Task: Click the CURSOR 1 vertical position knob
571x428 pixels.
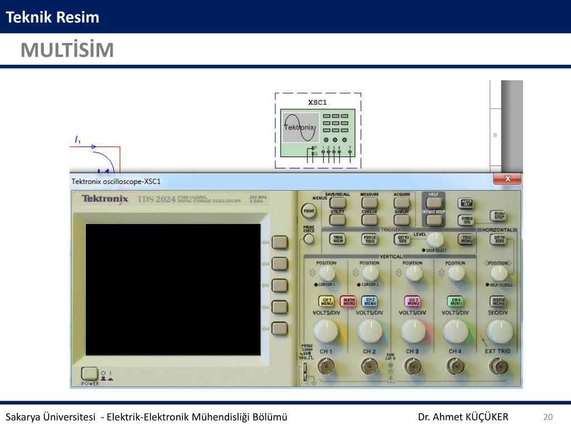Action: 327,273
